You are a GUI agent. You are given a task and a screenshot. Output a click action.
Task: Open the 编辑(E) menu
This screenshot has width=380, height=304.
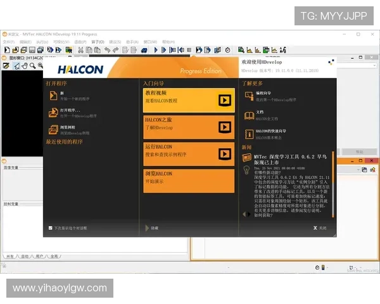[x=25, y=42]
